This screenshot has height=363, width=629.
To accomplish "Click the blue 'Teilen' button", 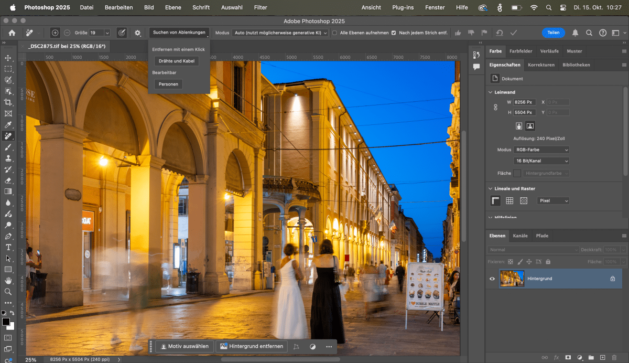I will coord(554,33).
